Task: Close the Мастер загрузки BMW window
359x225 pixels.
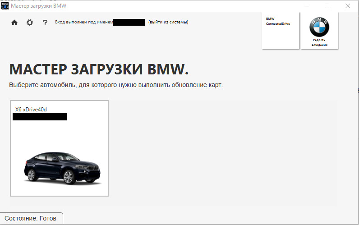Action: point(348,6)
